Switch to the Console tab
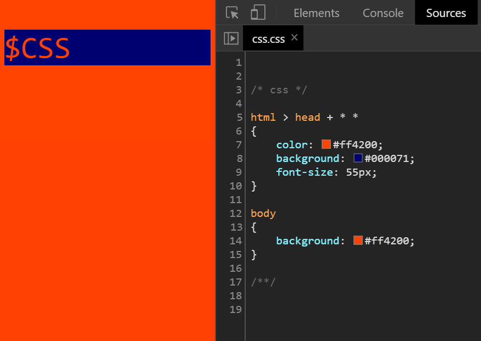481x341 pixels. (x=383, y=12)
